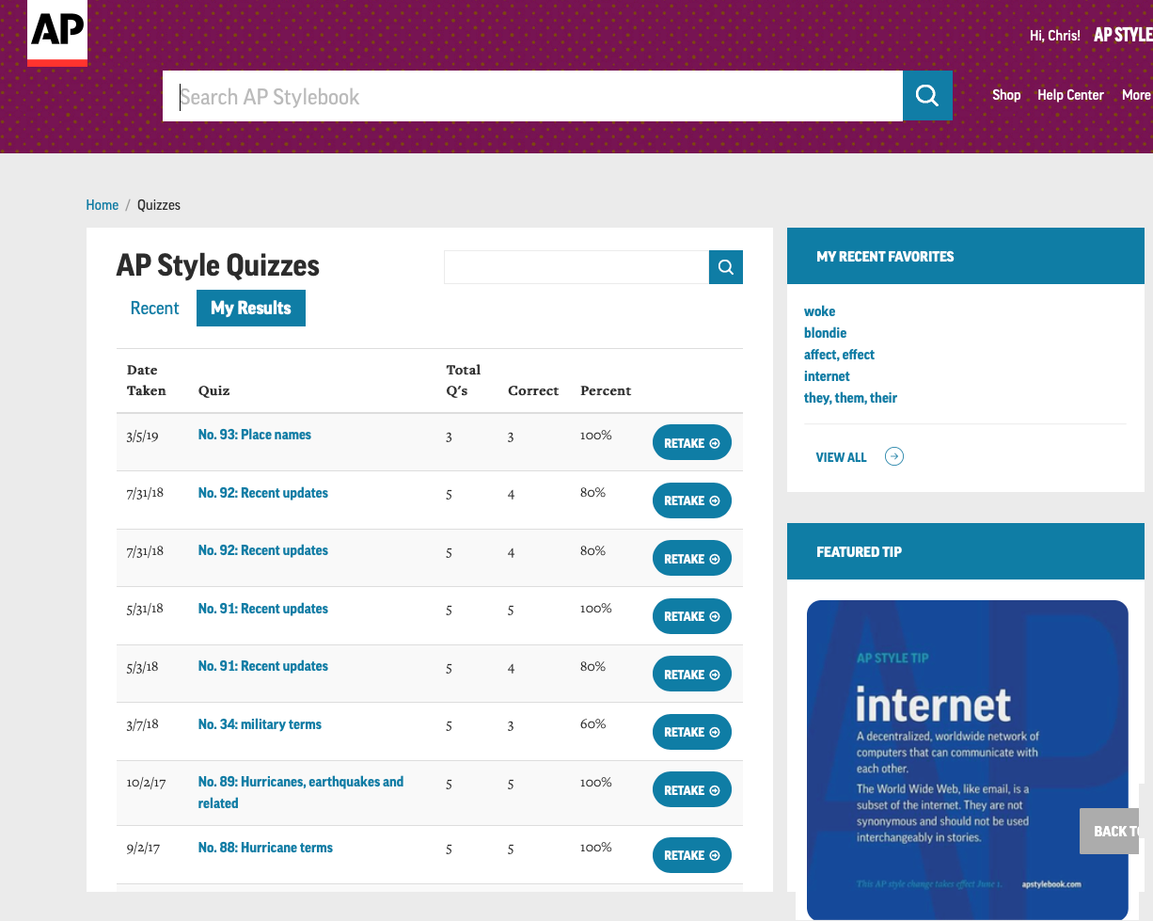This screenshot has height=921, width=1153.
Task: Open No. 89: Hurricanes, earthquakes and related
Action: 301,792
